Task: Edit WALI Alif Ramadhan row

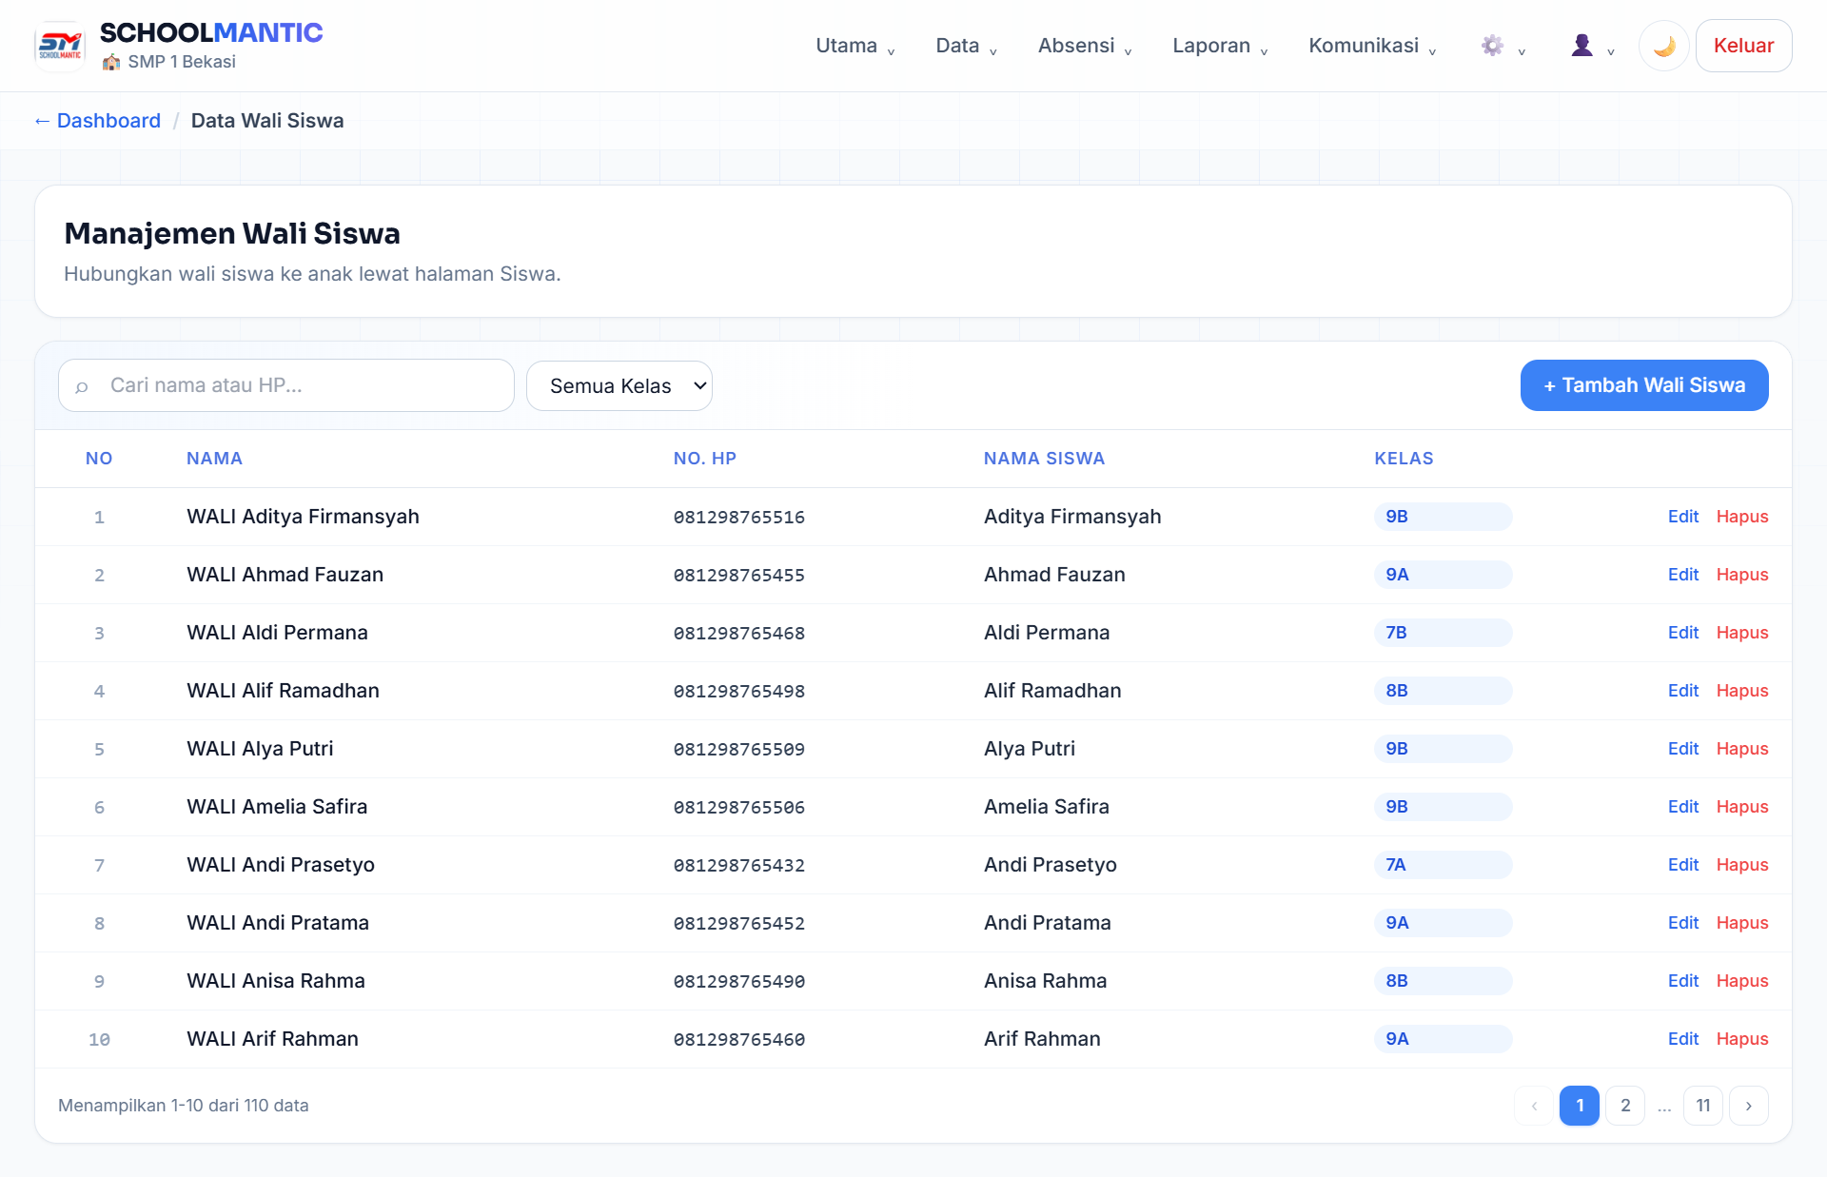Action: [x=1682, y=691]
